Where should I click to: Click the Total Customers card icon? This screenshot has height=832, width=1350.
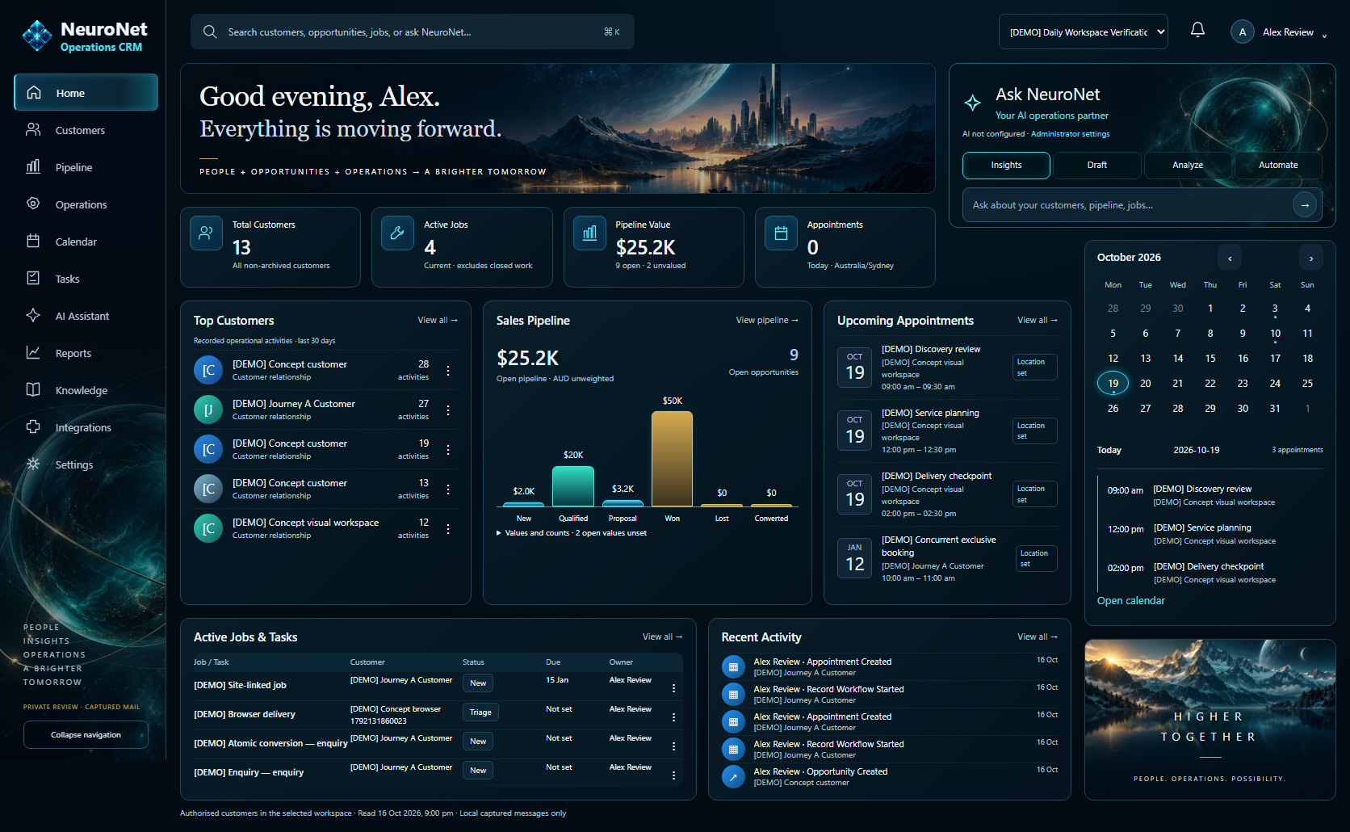pos(206,233)
